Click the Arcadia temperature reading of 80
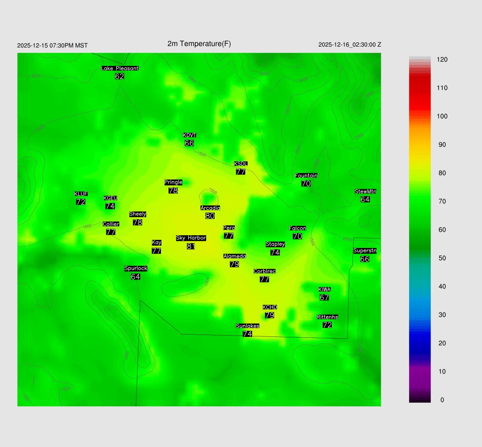The image size is (482, 447). pos(210,216)
